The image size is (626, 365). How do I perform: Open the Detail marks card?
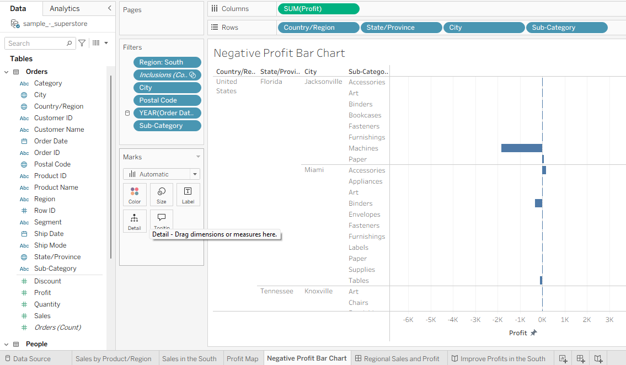click(135, 222)
